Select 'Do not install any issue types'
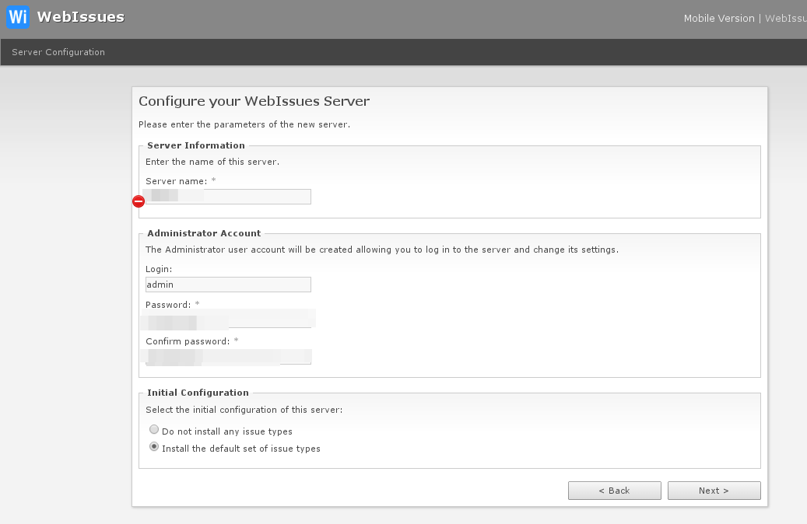The height and width of the screenshot is (524, 807). pyautogui.click(x=154, y=430)
